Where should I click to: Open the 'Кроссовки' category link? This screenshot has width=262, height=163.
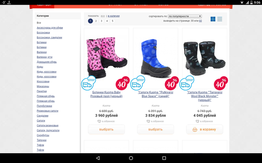43,81
